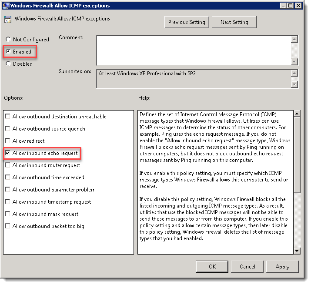Click the Comment box scroll up arrow
The width and height of the screenshot is (311, 285).
point(294,39)
